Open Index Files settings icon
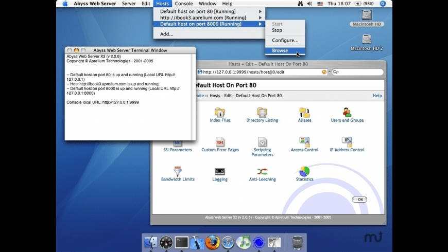Screen dimensions: 448x252 220,113
